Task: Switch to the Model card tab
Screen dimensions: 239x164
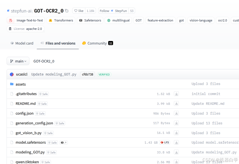Action: click(x=22, y=43)
